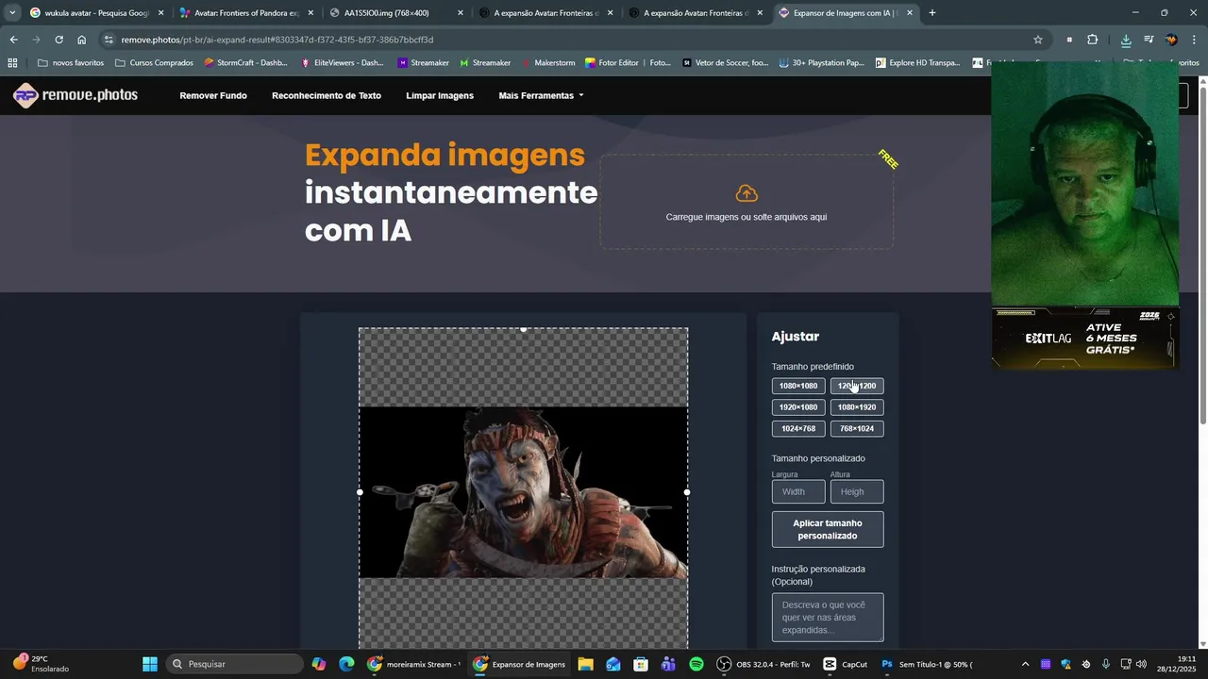The height and width of the screenshot is (679, 1208).
Task: Select the 1080×1920 preset size
Action: click(857, 407)
